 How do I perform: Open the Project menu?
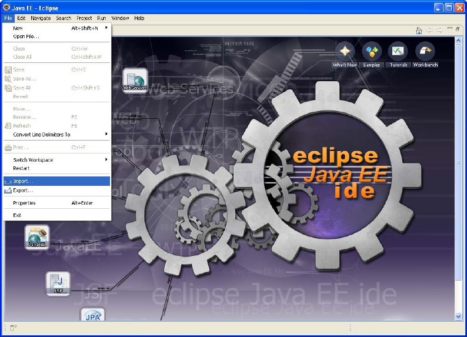coord(84,18)
